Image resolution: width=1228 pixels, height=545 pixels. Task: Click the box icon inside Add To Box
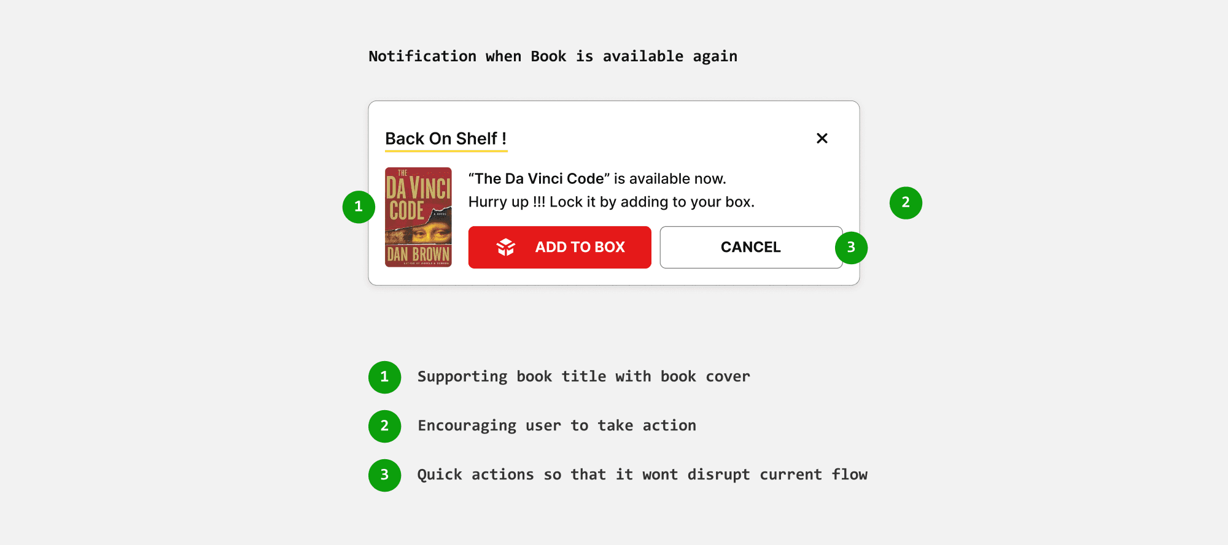point(506,247)
